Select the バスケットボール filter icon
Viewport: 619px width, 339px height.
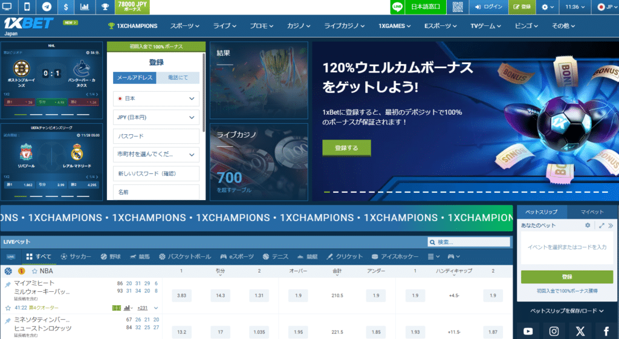(x=162, y=257)
